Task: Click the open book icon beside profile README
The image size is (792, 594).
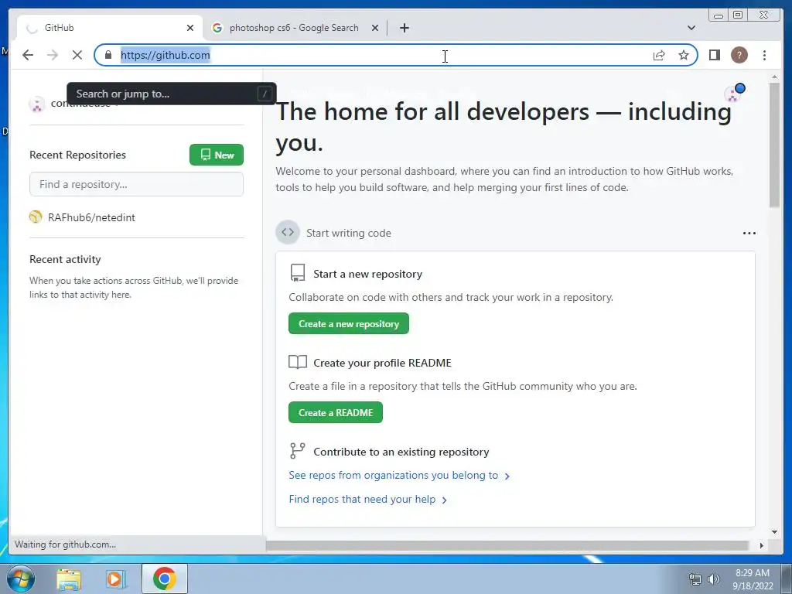Action: [x=298, y=362]
